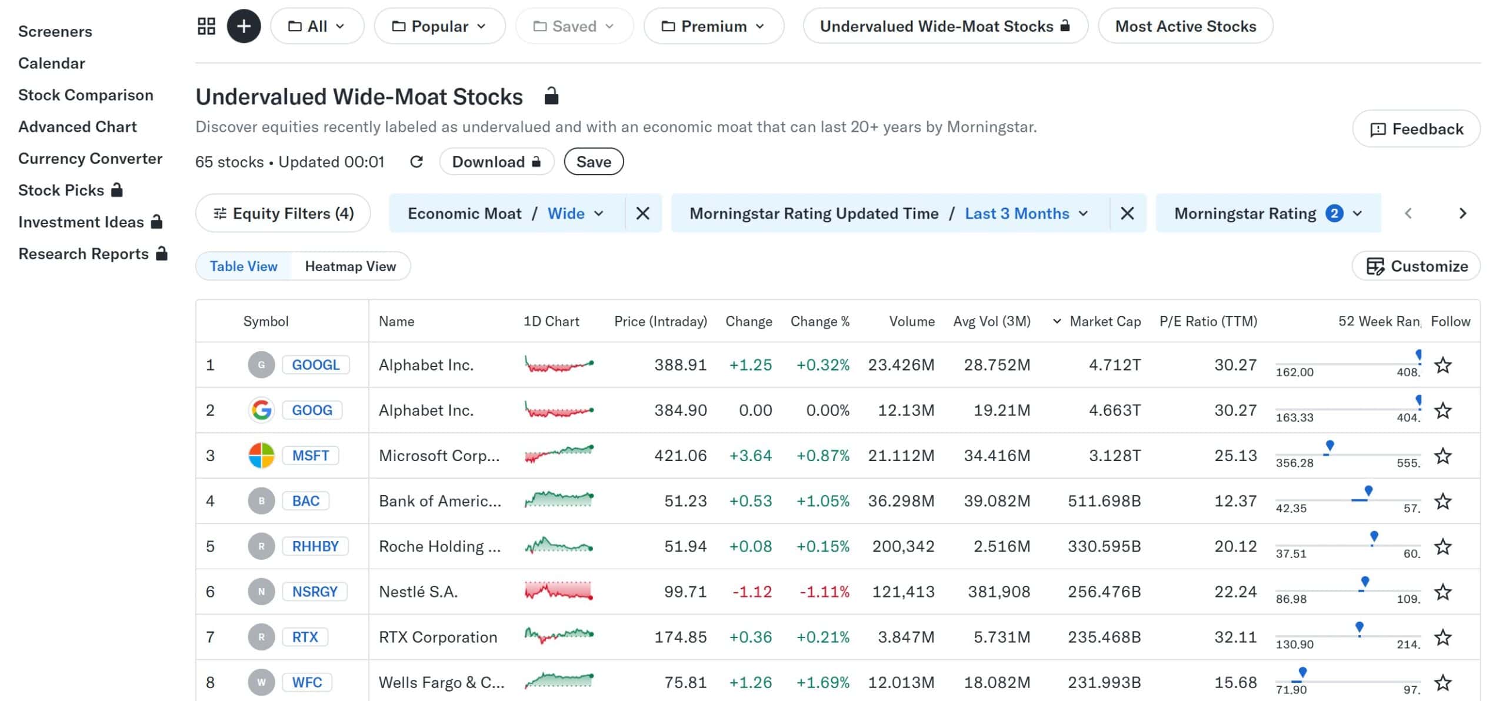This screenshot has height=701, width=1506.
Task: Follow RTX with the star icon
Action: [x=1442, y=637]
